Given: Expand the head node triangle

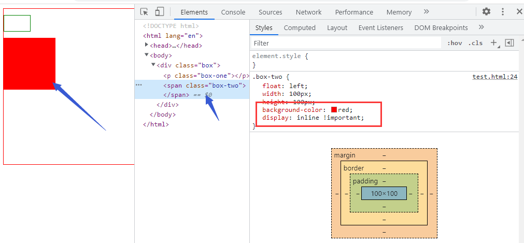Looking at the screenshot, I should (147, 45).
